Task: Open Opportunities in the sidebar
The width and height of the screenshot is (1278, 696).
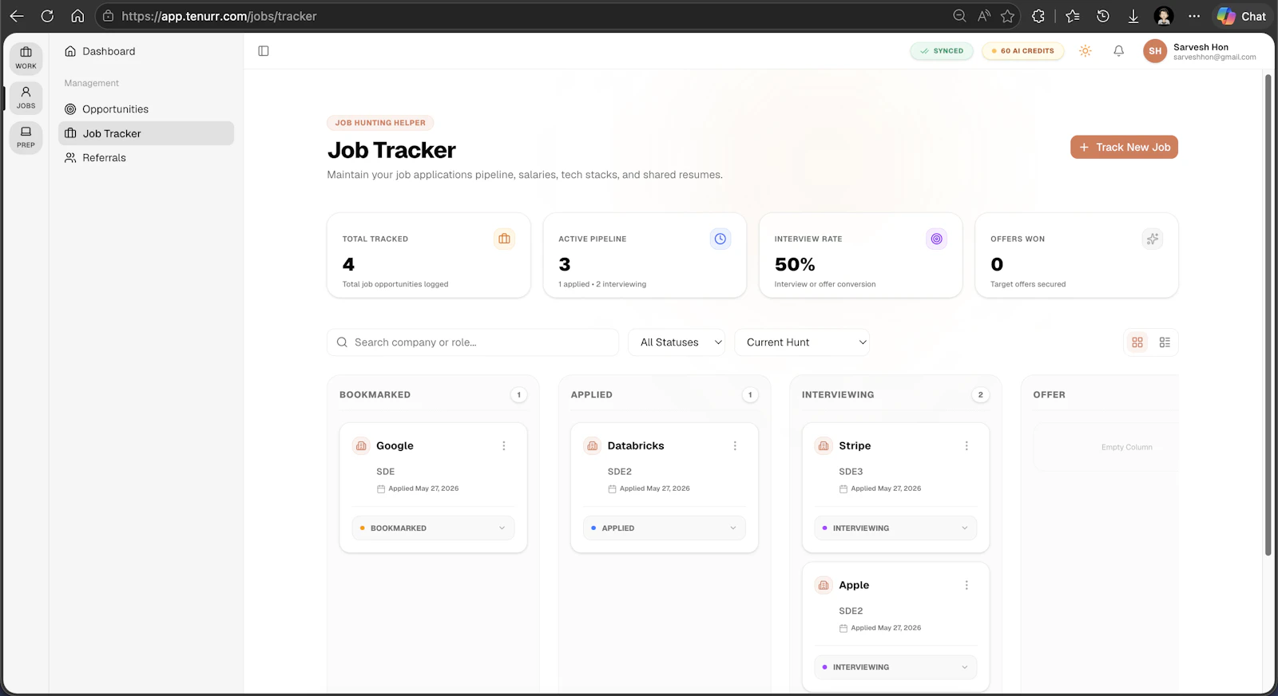Action: click(x=146, y=109)
